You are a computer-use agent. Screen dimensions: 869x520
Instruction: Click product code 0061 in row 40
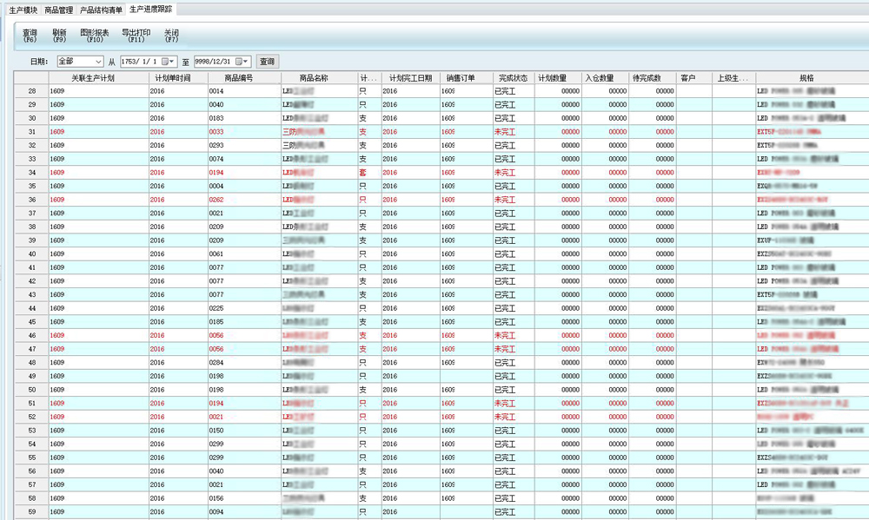point(216,253)
